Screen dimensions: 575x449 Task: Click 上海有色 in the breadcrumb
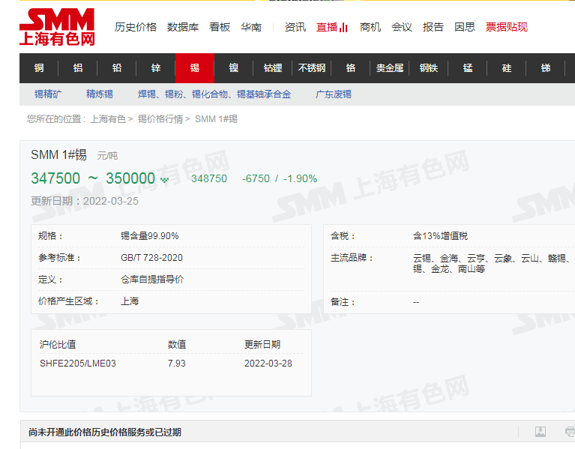point(108,119)
